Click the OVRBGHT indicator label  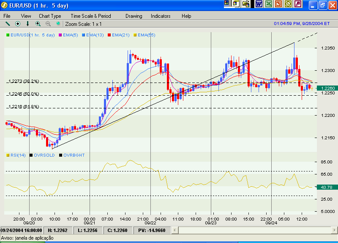[x=74, y=155]
